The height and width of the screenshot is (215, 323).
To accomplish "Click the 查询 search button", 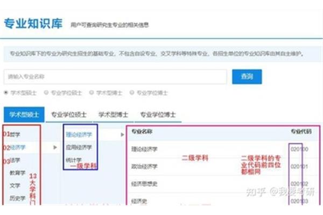I will coord(247,76).
